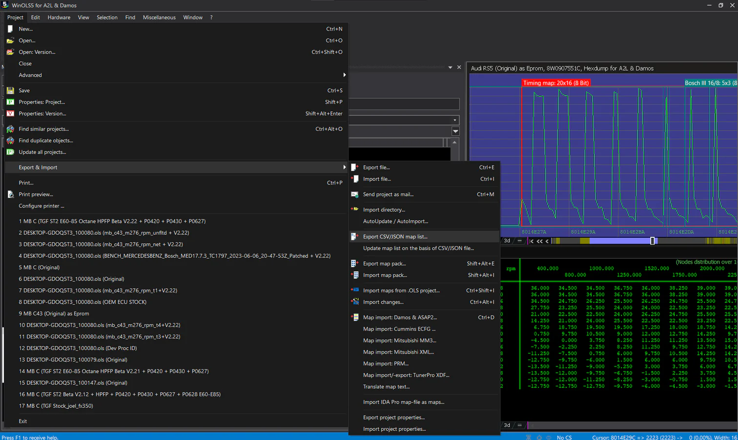This screenshot has height=440, width=738.
Task: Click the filter funnel dropdown button
Action: click(455, 131)
